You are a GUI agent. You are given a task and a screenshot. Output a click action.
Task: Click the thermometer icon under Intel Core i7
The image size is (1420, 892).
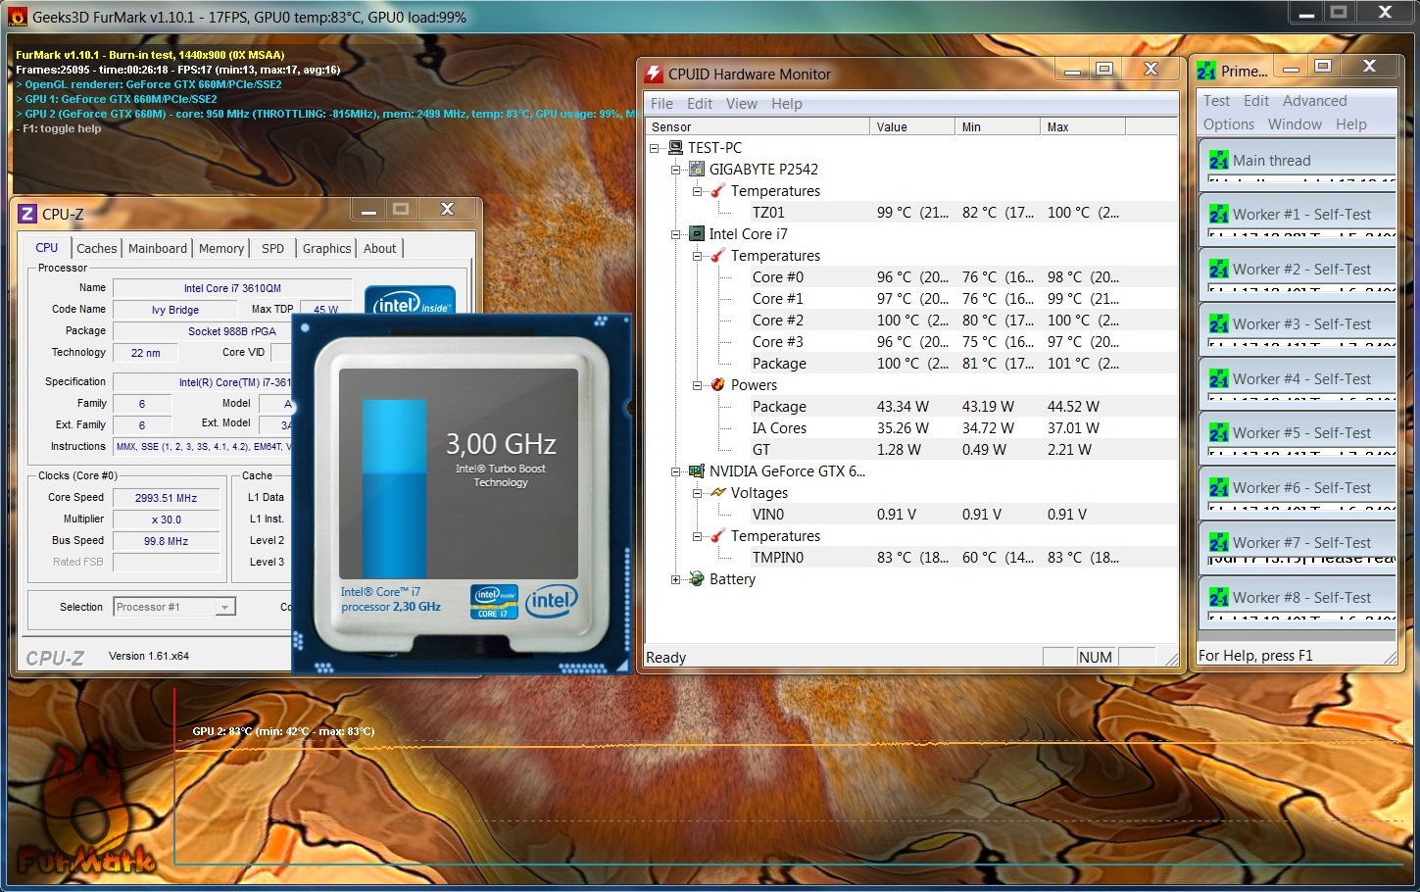pos(718,256)
